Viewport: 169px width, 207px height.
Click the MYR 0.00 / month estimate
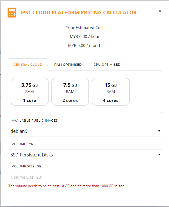click(85, 46)
